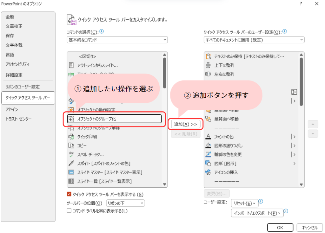Image resolution: width=325 pixels, height=233 pixels.
Task: Click the outline-to-slides command icon
Action: 71,65
